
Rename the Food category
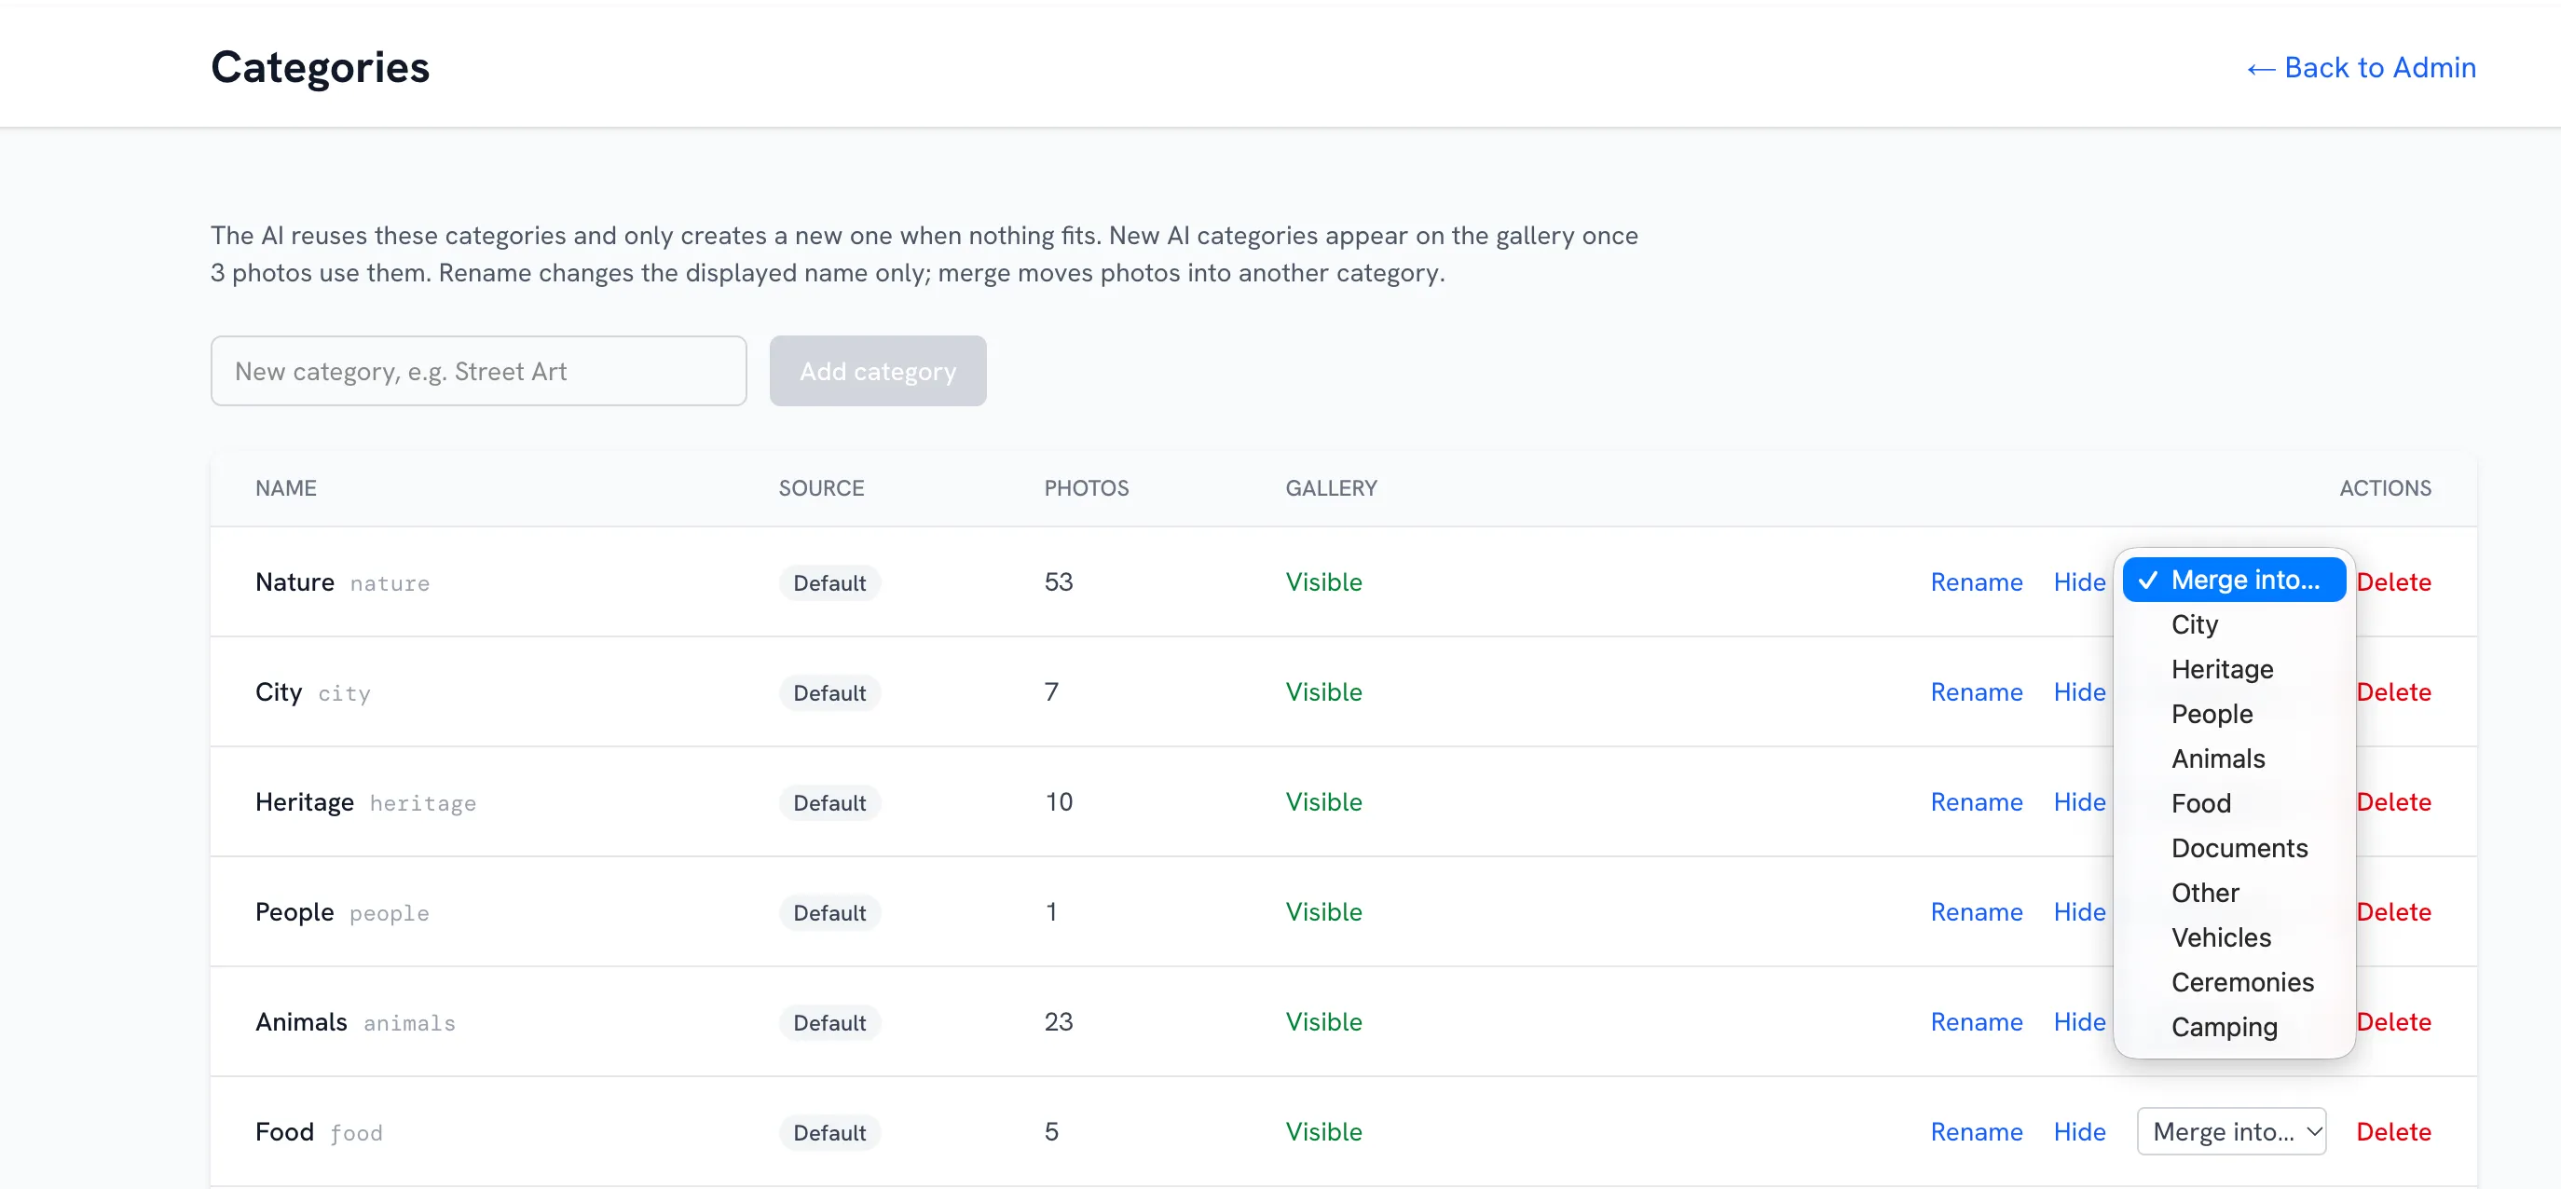click(1977, 1132)
